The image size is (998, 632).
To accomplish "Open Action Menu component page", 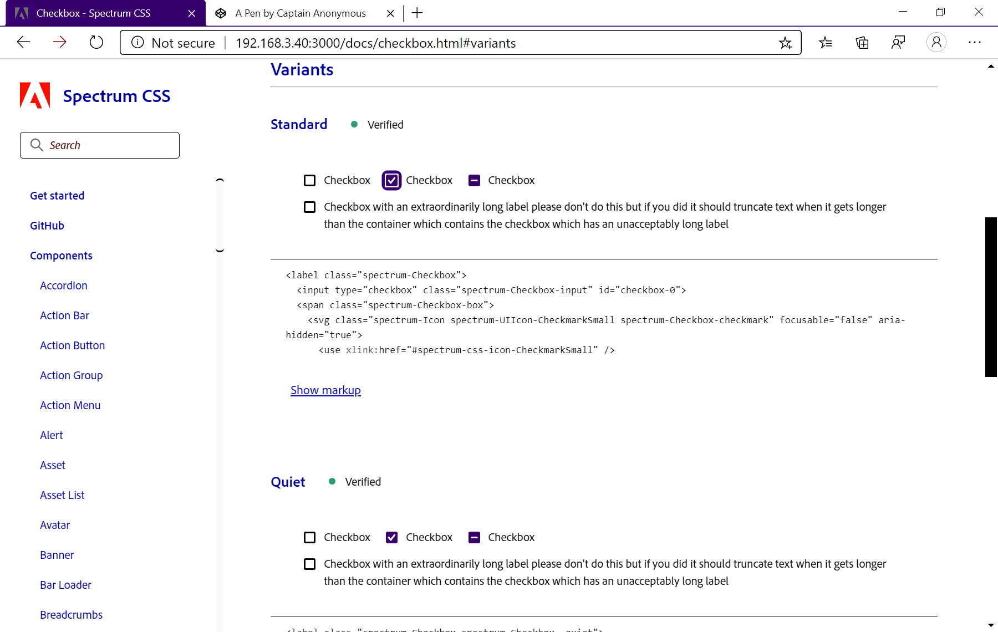I will 70,405.
